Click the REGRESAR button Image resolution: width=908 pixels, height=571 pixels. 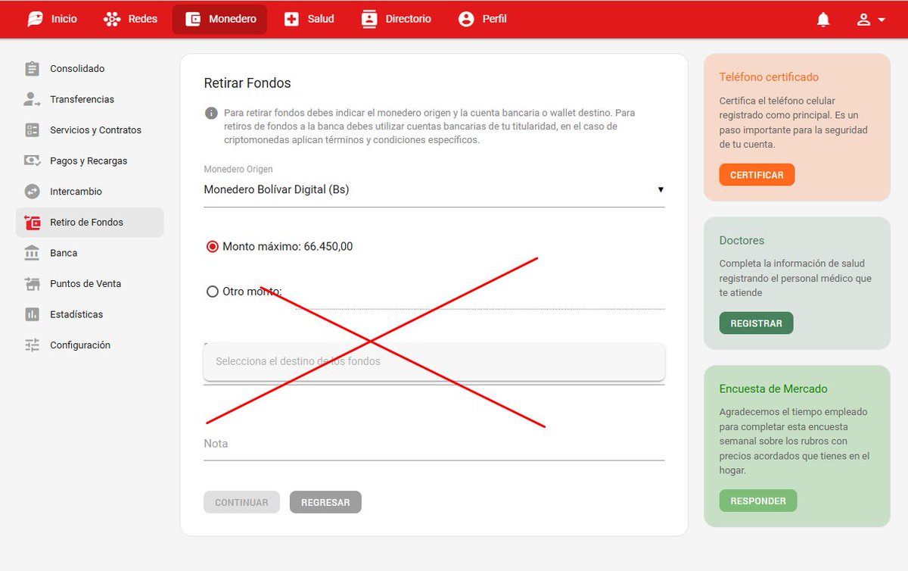325,503
